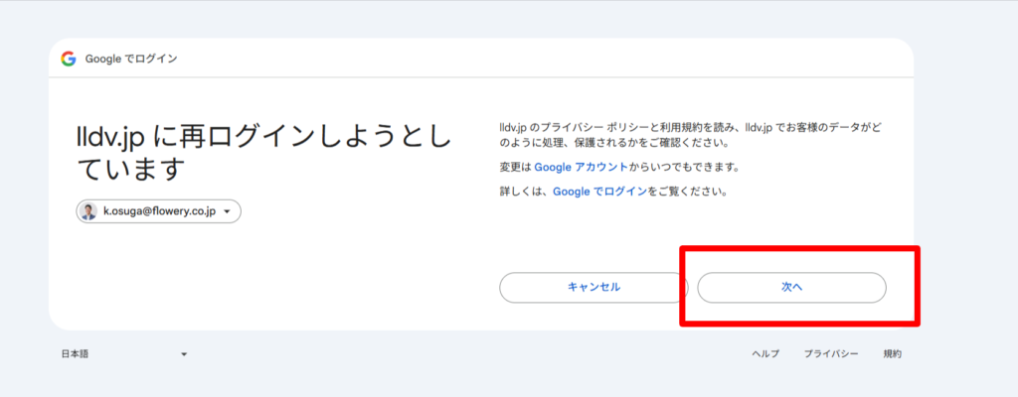The image size is (1018, 397).
Task: Click the Google logo icon
Action: pos(69,59)
